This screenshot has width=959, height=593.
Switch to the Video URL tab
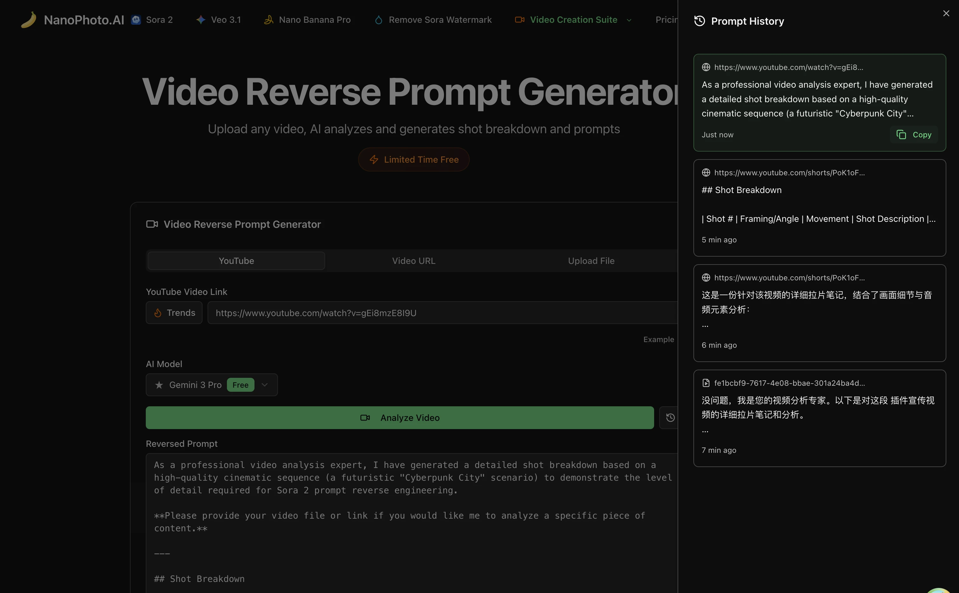click(413, 260)
